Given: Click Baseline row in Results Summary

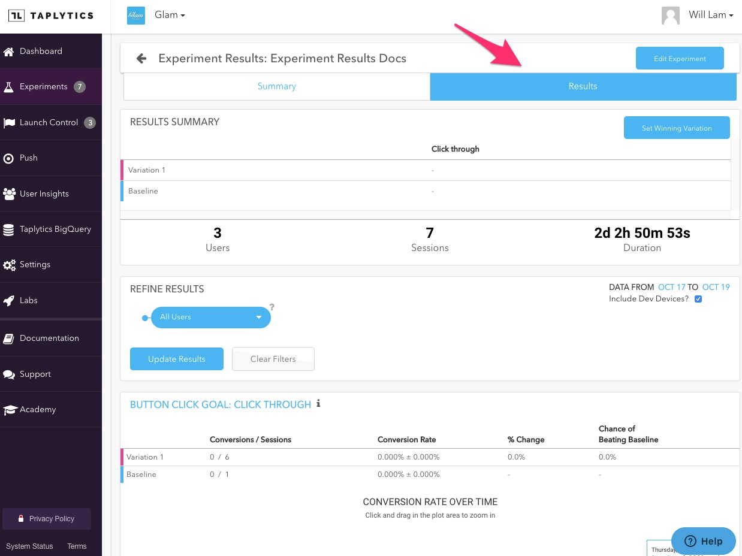Looking at the screenshot, I should pos(426,191).
